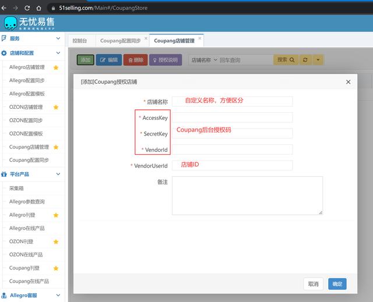The height and width of the screenshot is (302, 373).
Task: Click the 确定 button to confirm
Action: [x=337, y=284]
